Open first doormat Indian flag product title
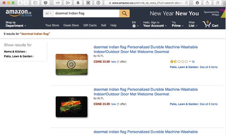The height and width of the screenshot is (135, 226). [145, 49]
